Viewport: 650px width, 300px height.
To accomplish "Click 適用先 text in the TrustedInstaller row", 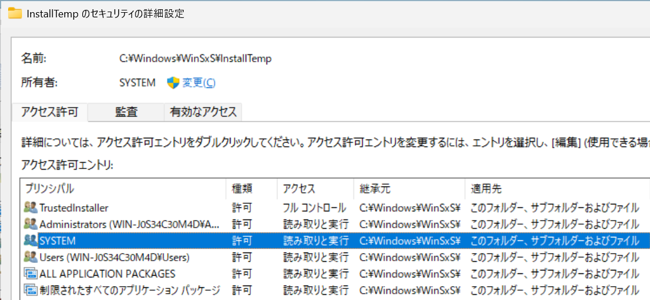I will tap(554, 207).
